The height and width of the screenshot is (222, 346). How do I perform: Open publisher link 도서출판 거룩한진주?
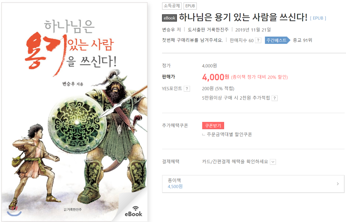208,30
